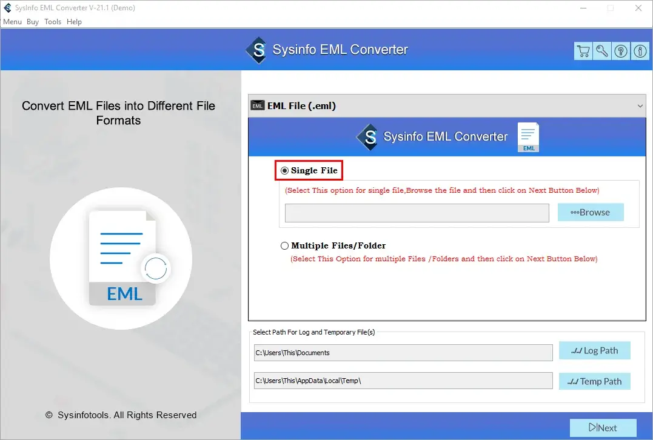Click the Sysinfotools All Rights Reserved text
This screenshot has height=440, width=653.
121,415
